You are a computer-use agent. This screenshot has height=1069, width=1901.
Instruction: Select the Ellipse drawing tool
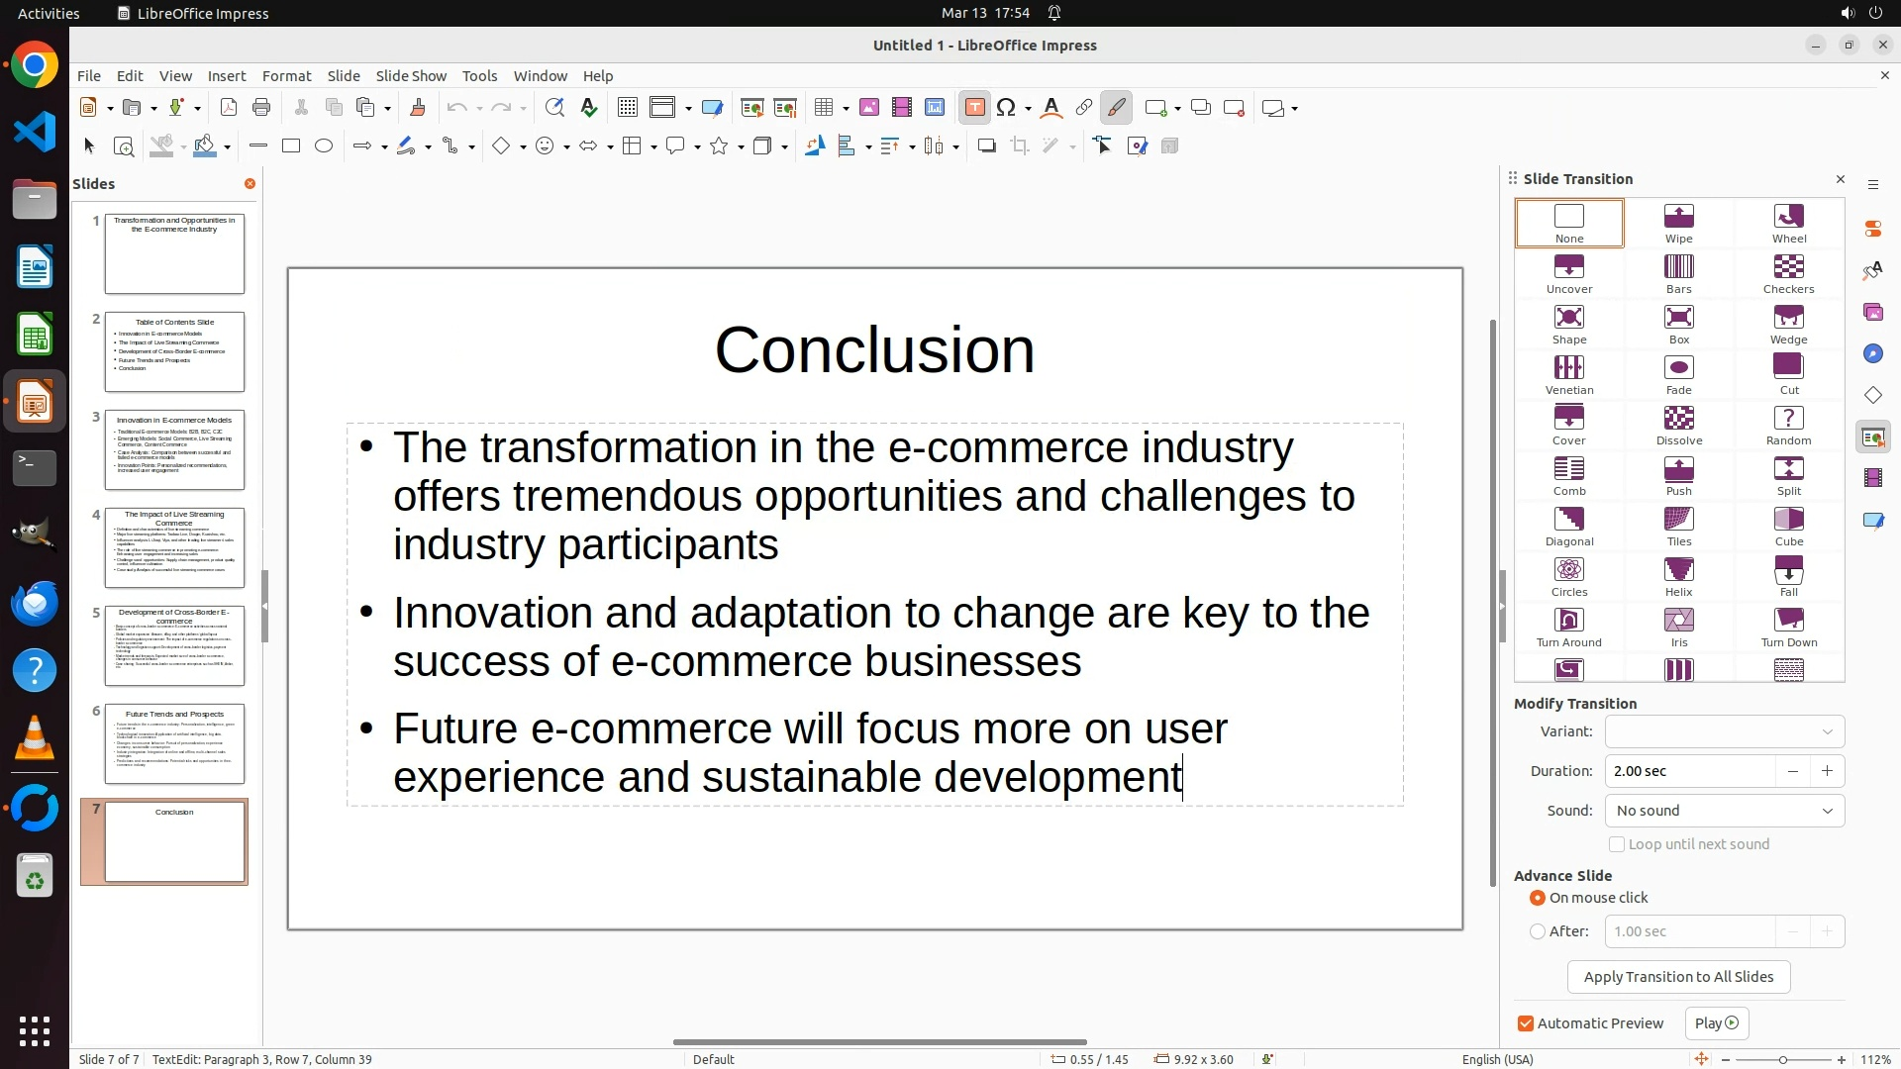click(x=324, y=146)
